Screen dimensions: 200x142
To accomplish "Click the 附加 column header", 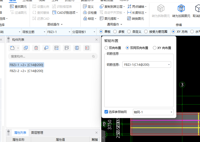I will pos(95,139).
